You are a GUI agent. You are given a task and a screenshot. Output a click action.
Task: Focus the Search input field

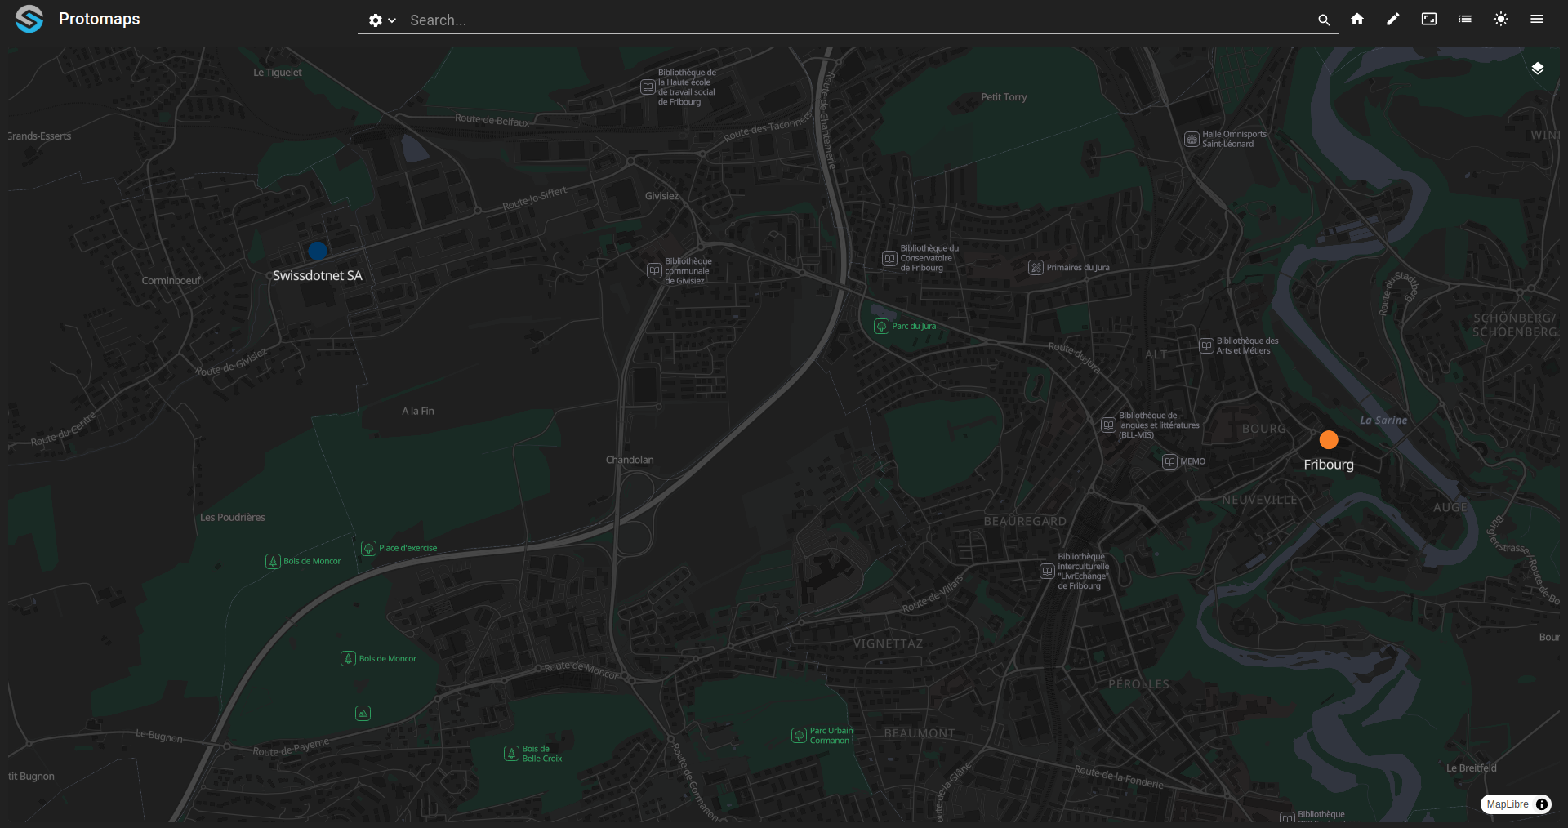pyautogui.click(x=857, y=20)
